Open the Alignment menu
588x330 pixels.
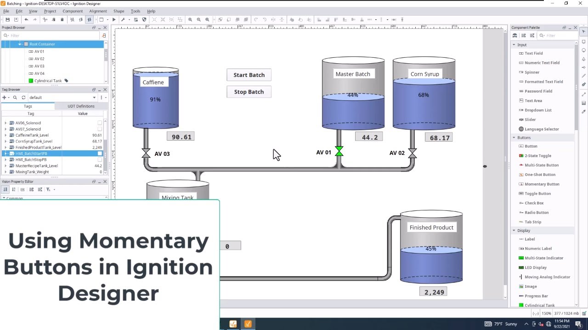click(98, 11)
